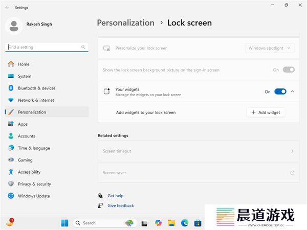Open Screen saver external link icon
Image resolution: width=307 pixels, height=230 pixels.
click(292, 173)
